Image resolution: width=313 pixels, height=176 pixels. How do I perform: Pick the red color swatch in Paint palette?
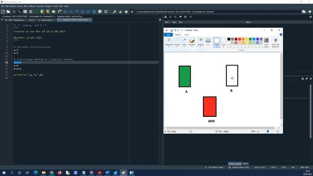(x=240, y=39)
